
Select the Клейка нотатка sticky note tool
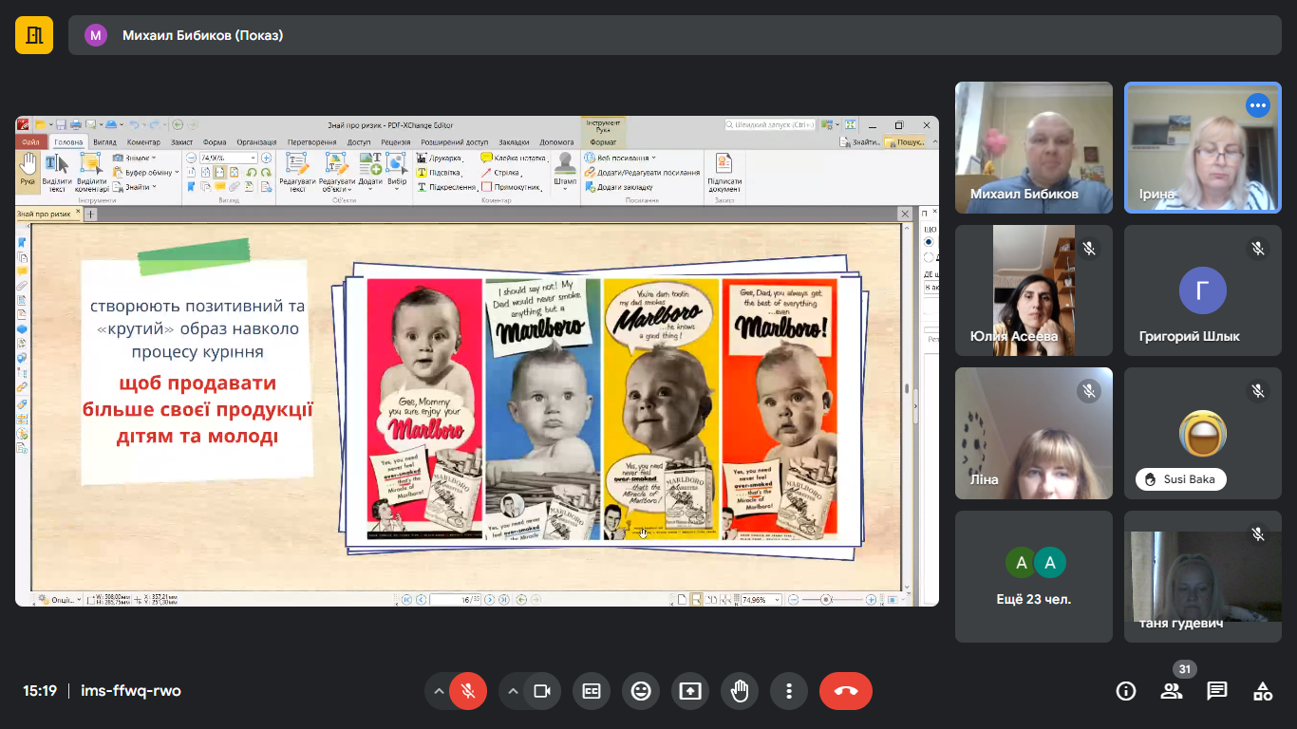click(514, 158)
